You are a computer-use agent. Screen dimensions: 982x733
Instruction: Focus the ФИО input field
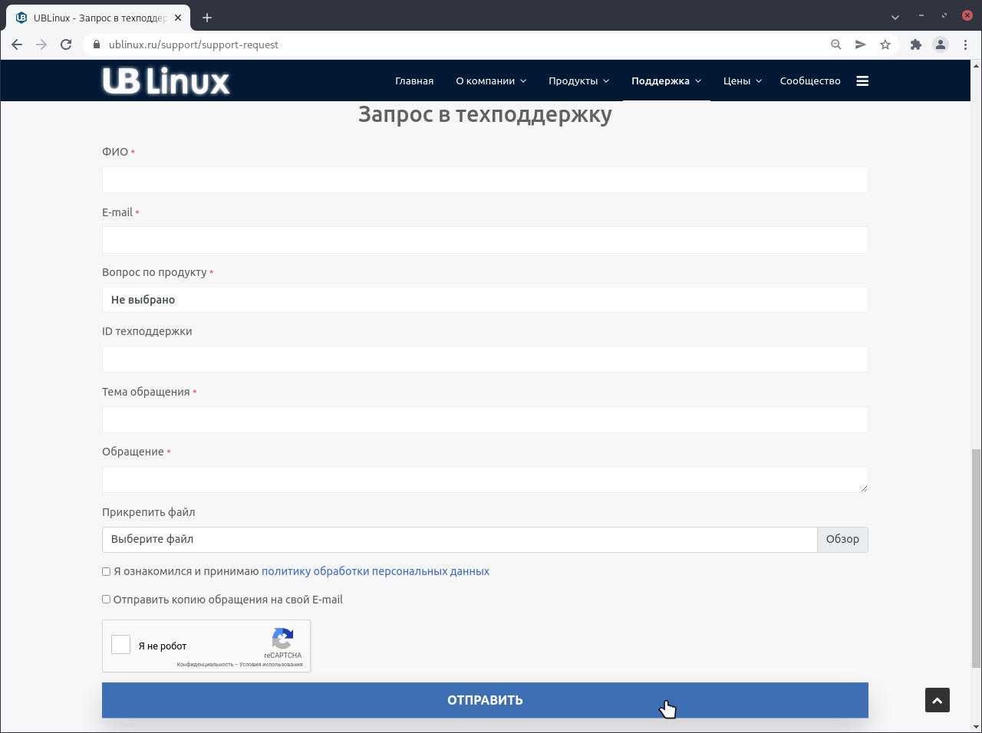tap(485, 179)
